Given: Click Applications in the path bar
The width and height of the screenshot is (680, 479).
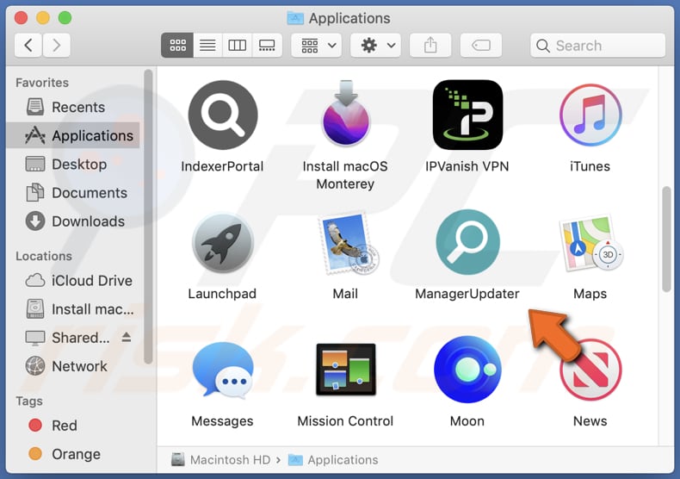Looking at the screenshot, I should (333, 460).
